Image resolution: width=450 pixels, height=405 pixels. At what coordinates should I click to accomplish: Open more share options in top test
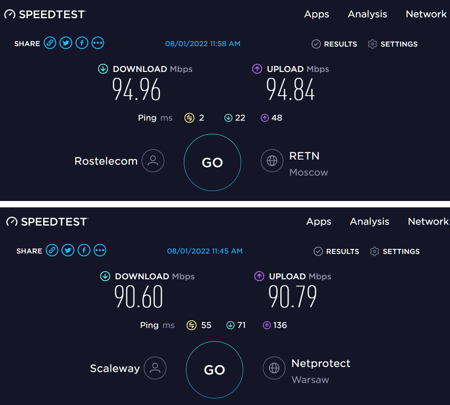tap(97, 43)
